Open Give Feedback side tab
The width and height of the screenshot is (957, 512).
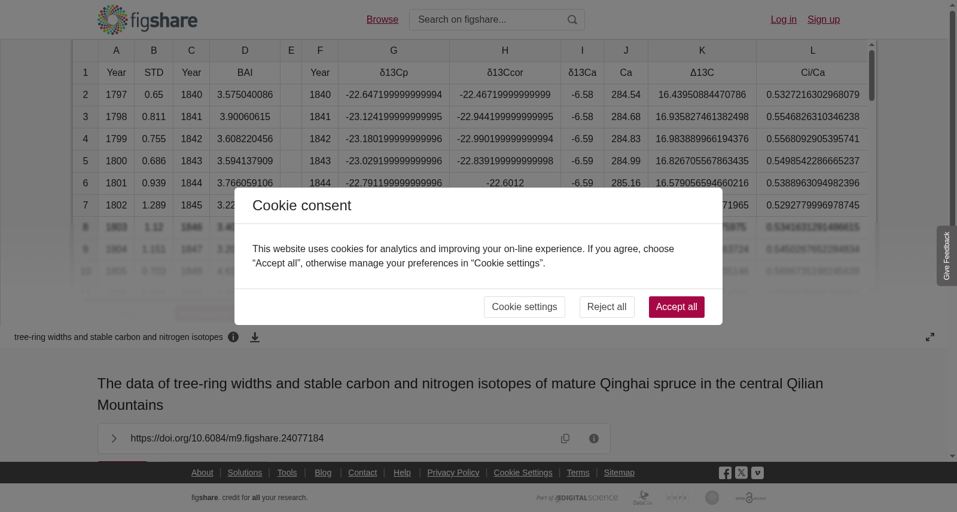click(947, 256)
